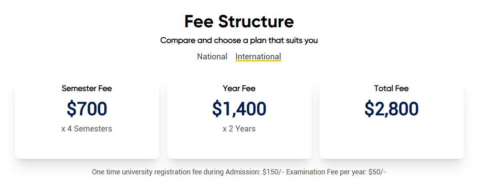
Task: Click the 'x 4 Semesters' text
Action: pos(87,129)
